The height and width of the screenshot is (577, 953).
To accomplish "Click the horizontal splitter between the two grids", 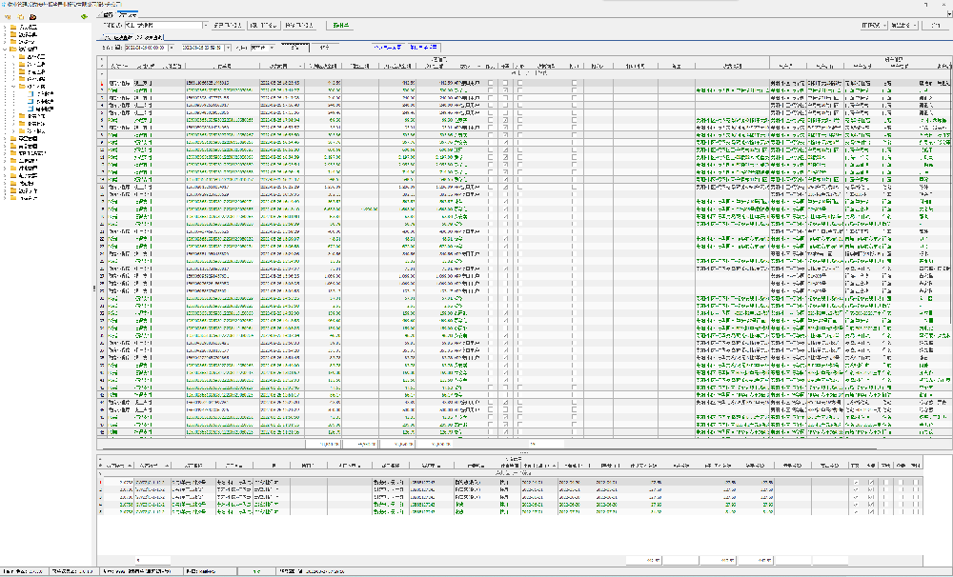I will point(524,452).
